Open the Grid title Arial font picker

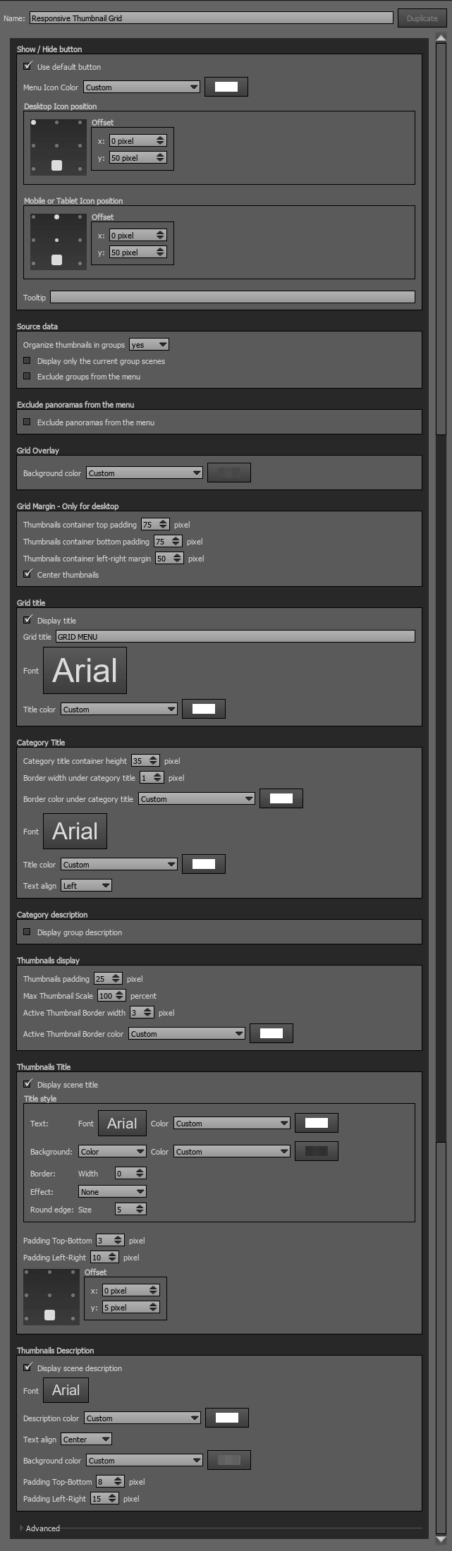click(x=85, y=670)
